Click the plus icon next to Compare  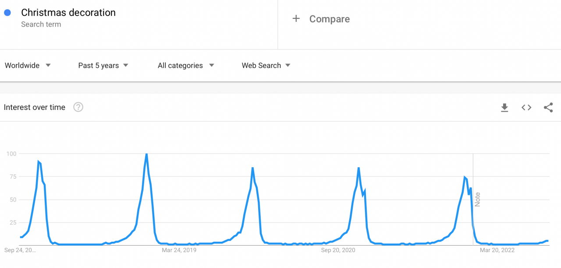(x=296, y=19)
